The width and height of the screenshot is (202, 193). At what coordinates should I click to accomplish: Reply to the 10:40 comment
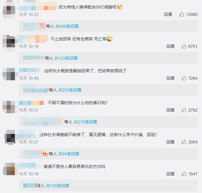point(170,78)
